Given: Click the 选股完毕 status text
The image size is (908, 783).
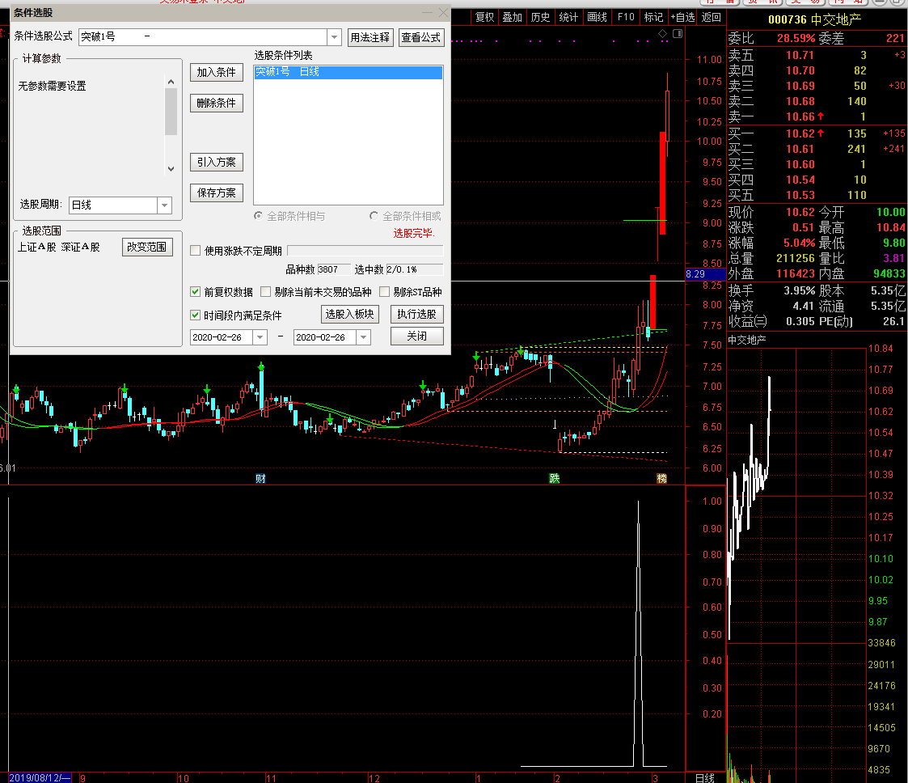Looking at the screenshot, I should click(x=413, y=233).
